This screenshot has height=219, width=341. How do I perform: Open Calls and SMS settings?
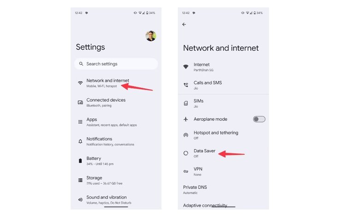coord(223,85)
